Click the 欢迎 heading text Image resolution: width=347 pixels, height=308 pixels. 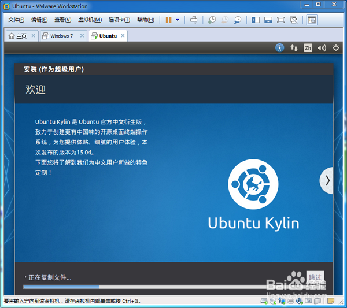pyautogui.click(x=35, y=90)
